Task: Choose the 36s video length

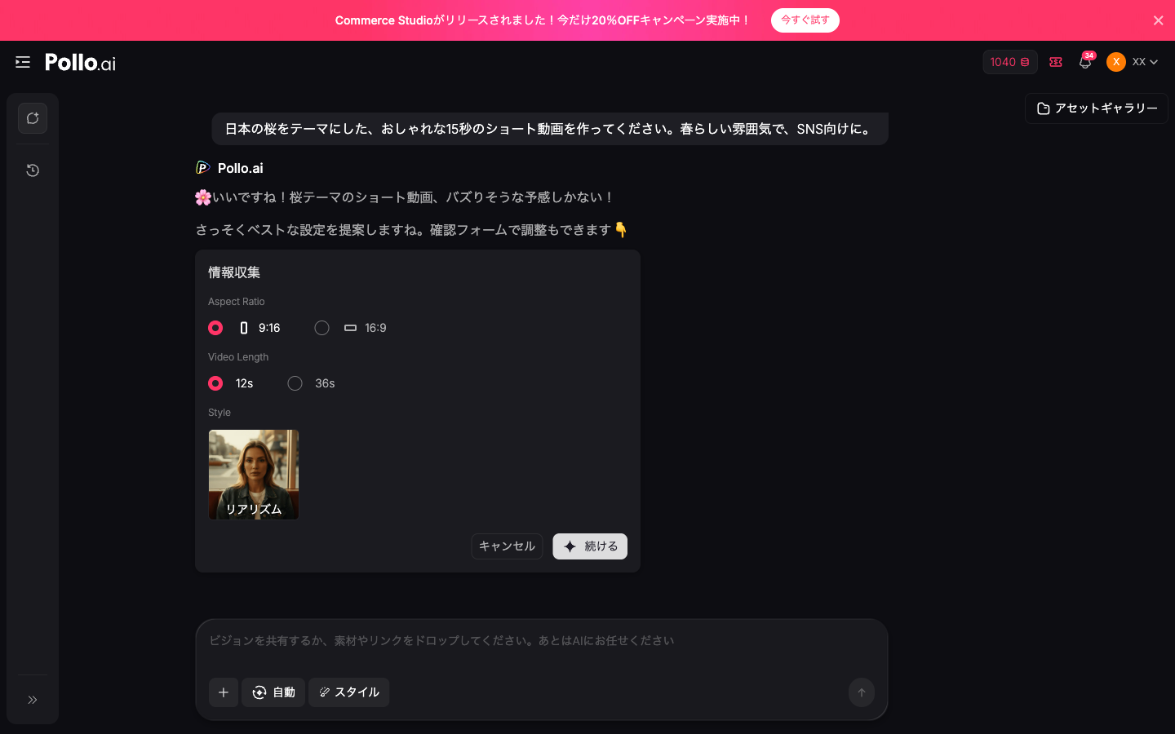Action: point(295,383)
